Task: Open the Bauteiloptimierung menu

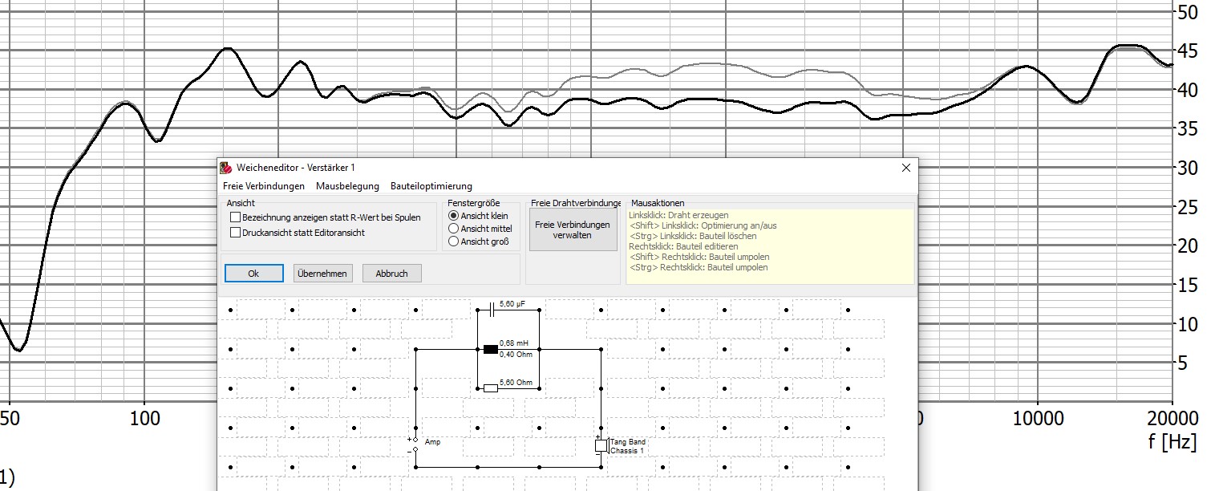Action: pyautogui.click(x=431, y=186)
